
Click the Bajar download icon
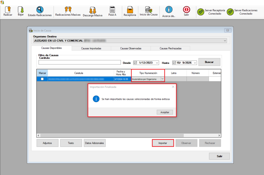[21, 10]
